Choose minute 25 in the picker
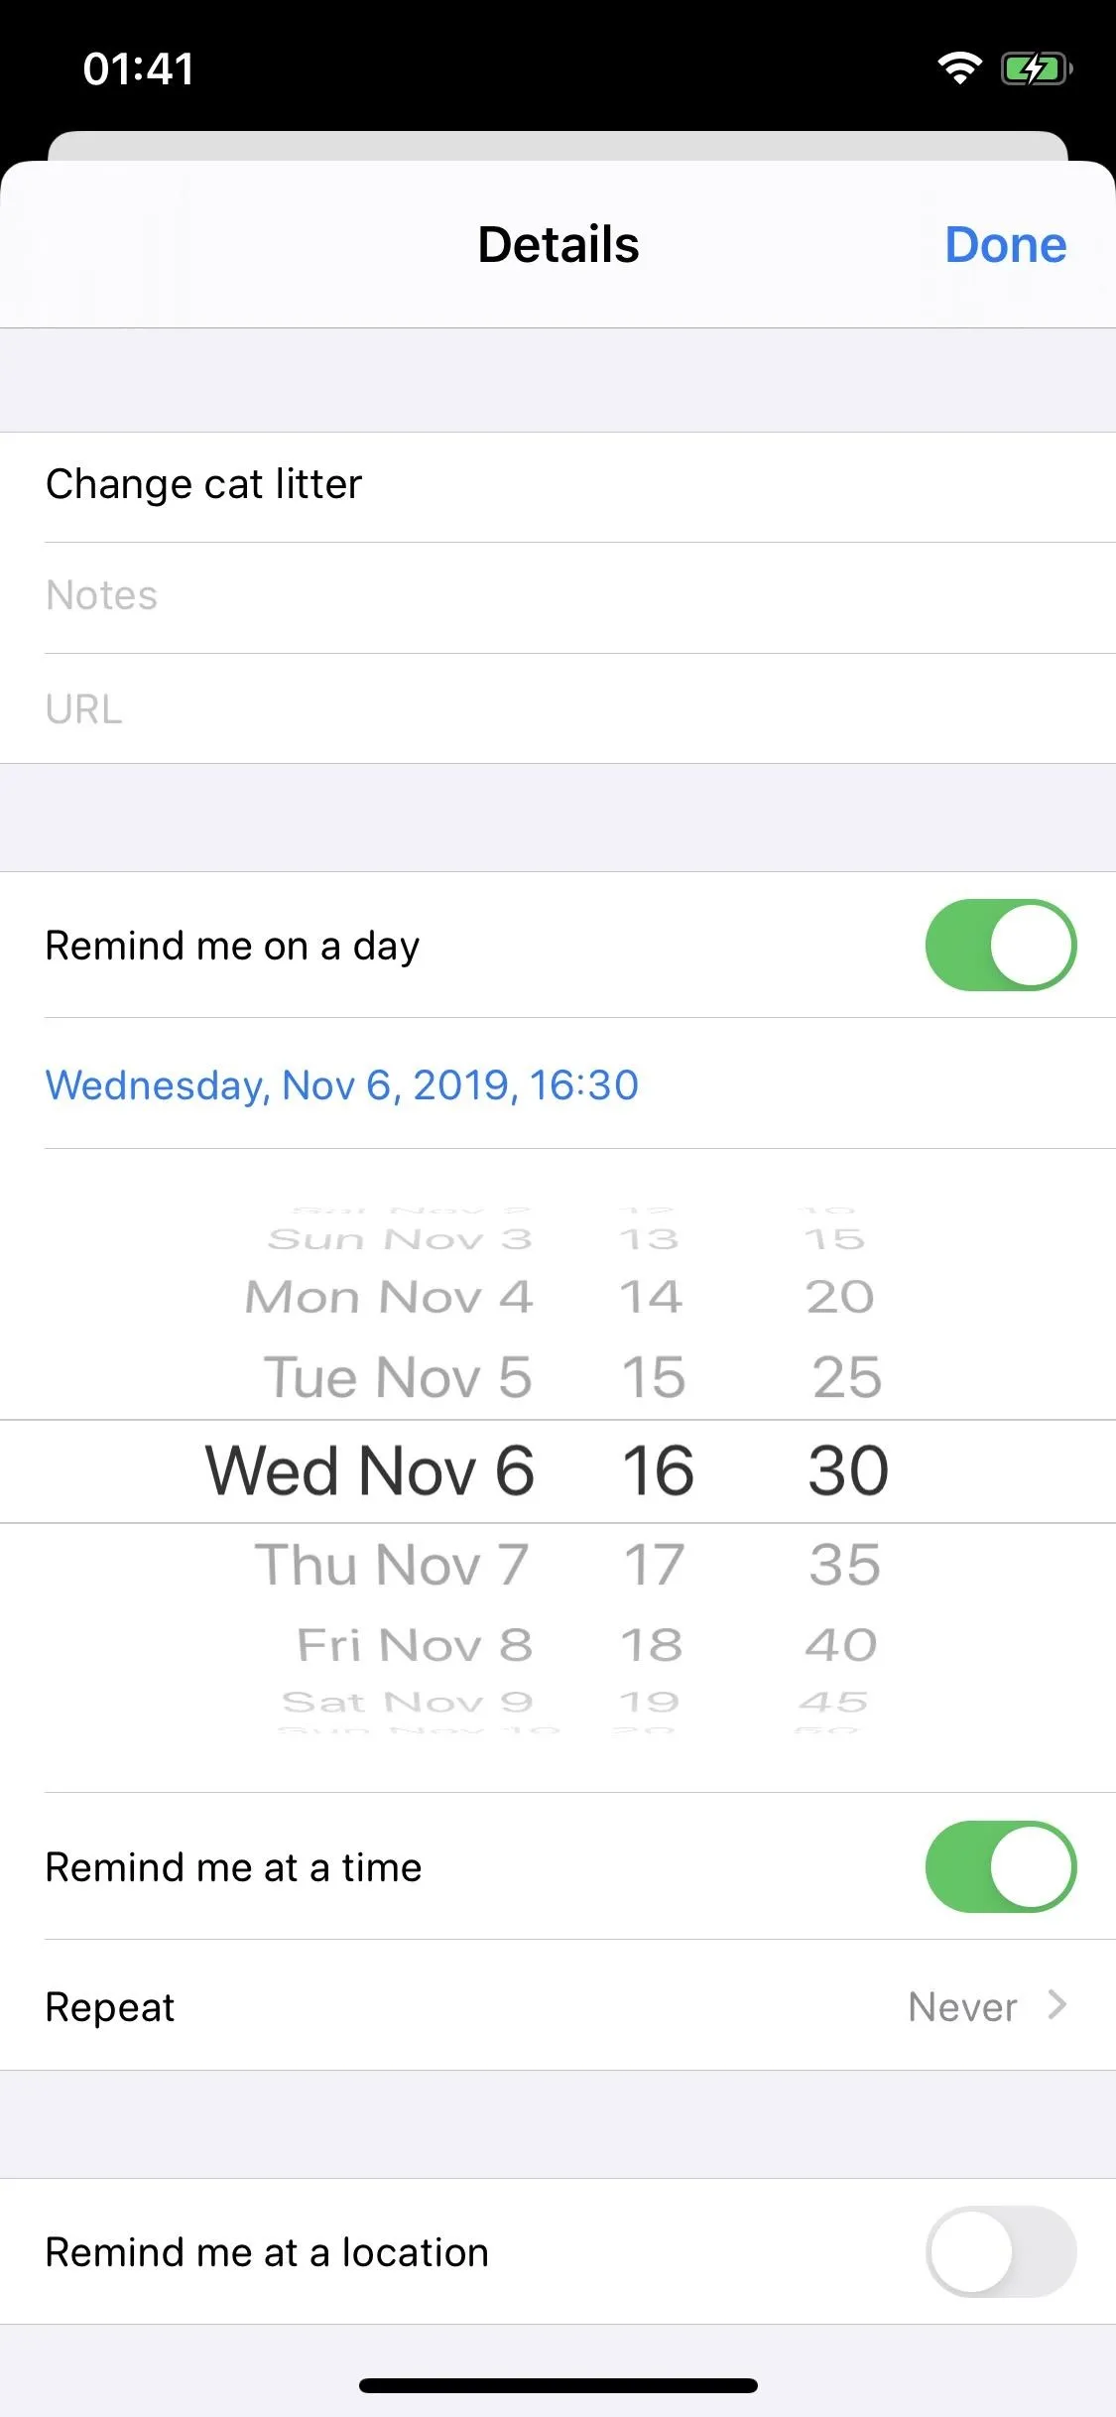1116x2417 pixels. [847, 1377]
